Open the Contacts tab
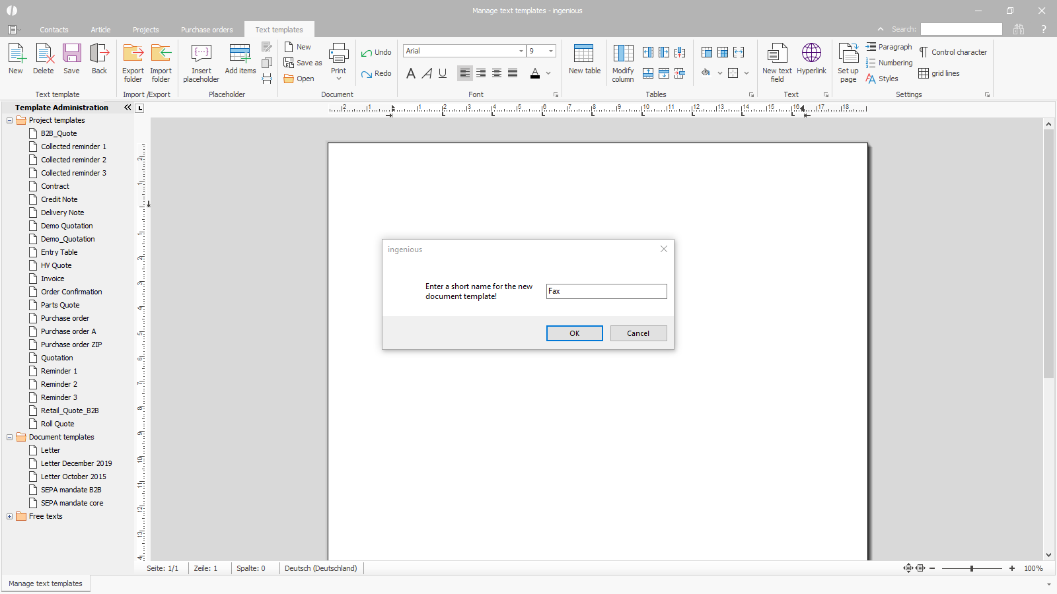This screenshot has height=594, width=1057. click(54, 30)
